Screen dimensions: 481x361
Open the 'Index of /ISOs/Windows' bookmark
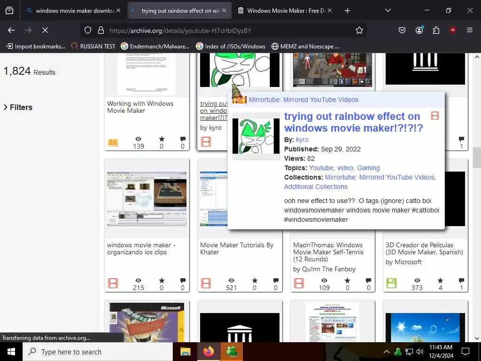point(231,47)
